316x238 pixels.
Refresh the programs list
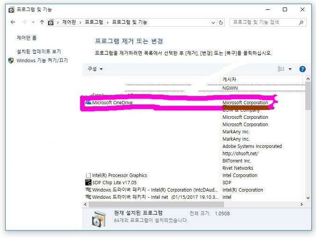221,22
